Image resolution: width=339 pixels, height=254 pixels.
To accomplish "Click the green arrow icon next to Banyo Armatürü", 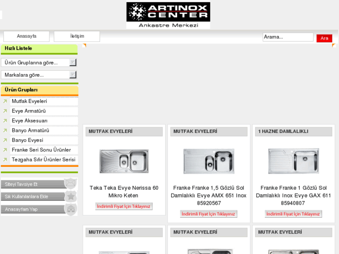I will (x=5, y=130).
